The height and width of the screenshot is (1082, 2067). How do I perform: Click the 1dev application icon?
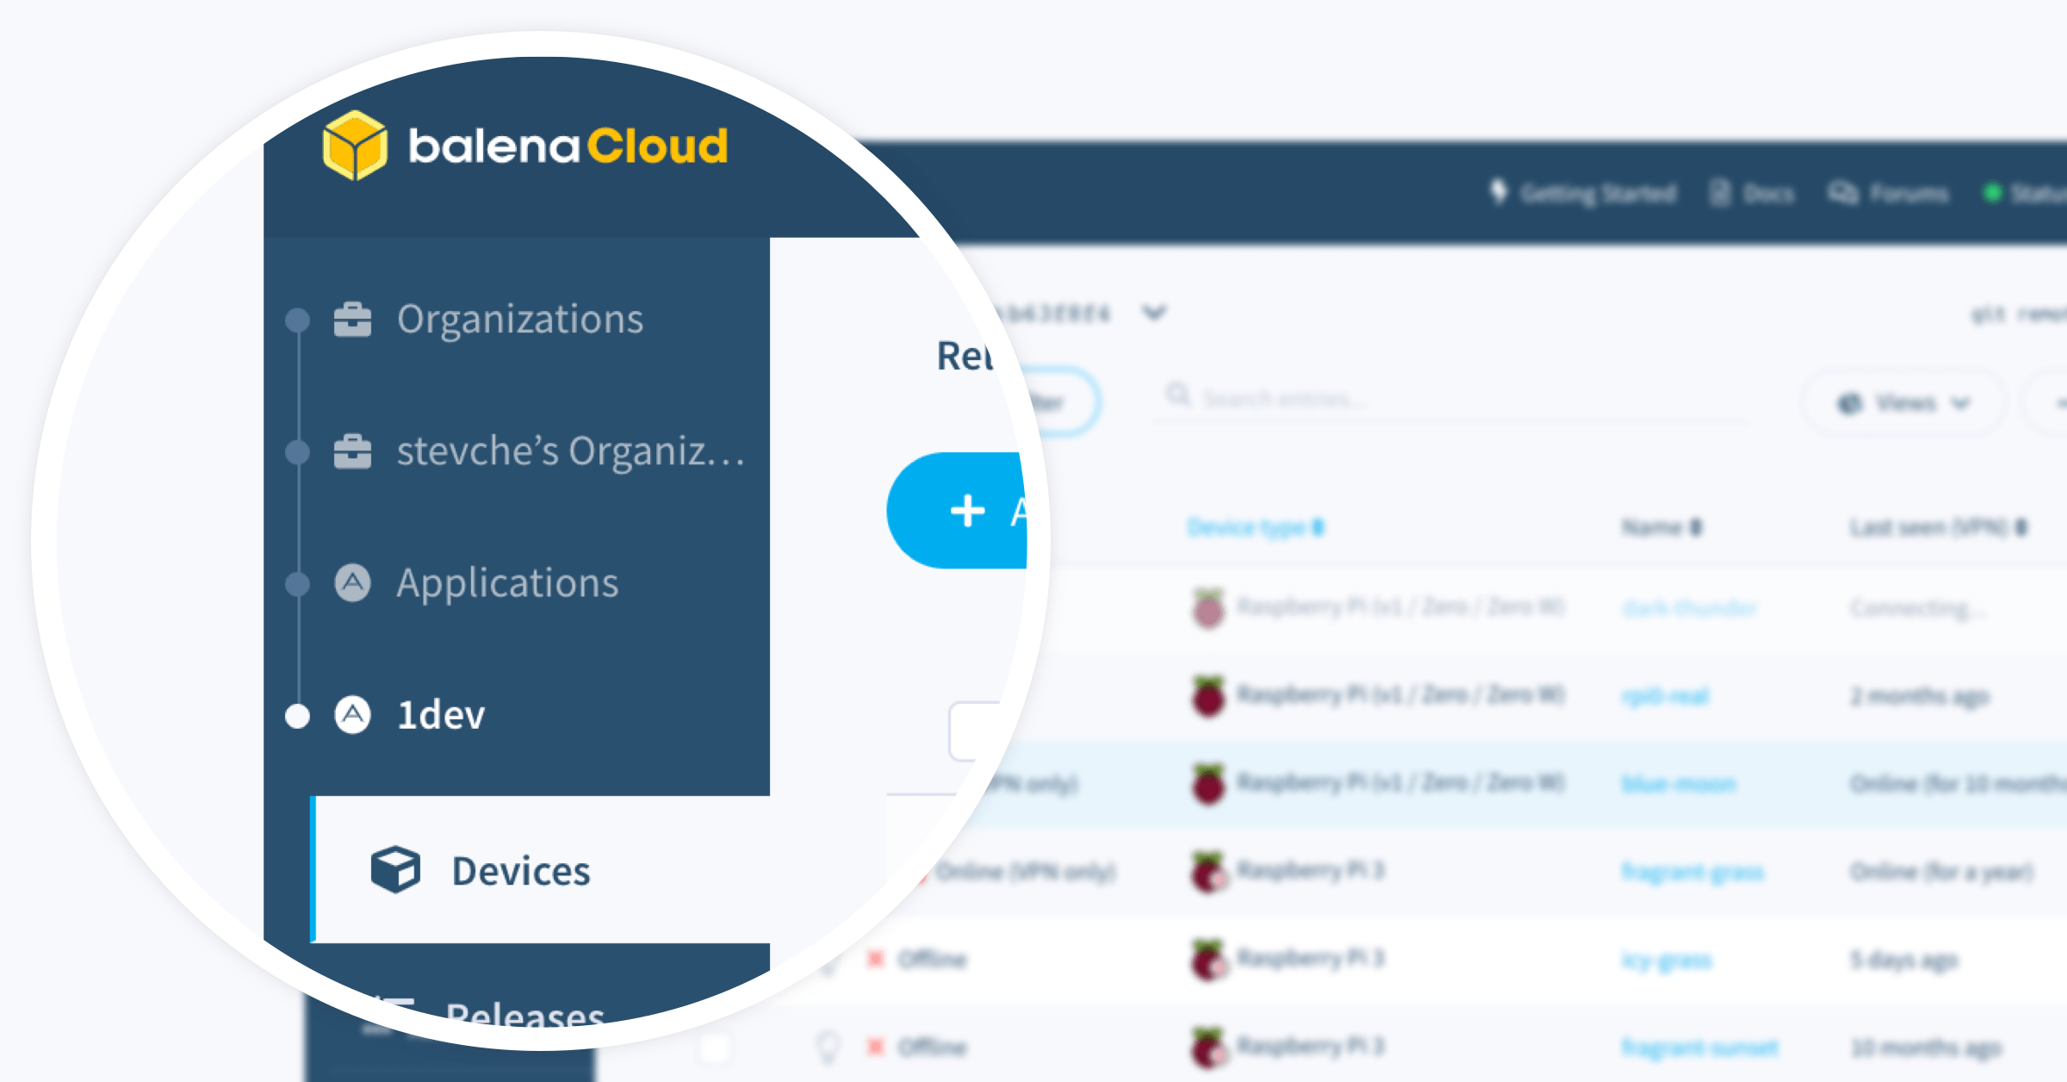(352, 715)
